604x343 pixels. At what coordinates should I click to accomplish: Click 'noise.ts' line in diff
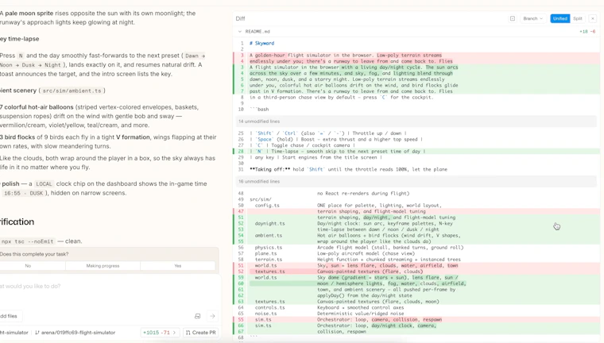[265, 314]
